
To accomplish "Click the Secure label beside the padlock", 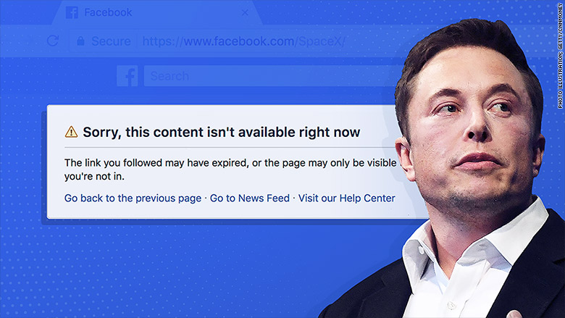I will click(111, 41).
